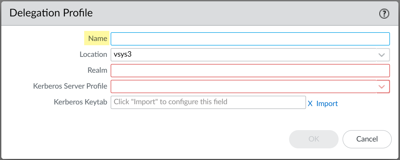The height and width of the screenshot is (160, 400).
Task: Select the Realm field label
Action: 97,70
